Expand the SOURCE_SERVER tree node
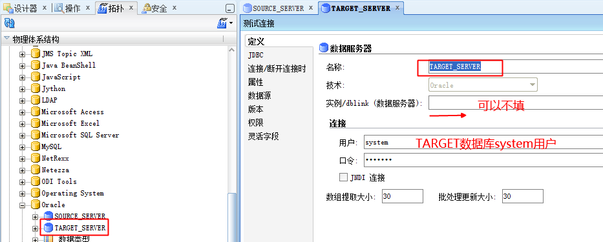603x242 pixels. tap(35, 217)
